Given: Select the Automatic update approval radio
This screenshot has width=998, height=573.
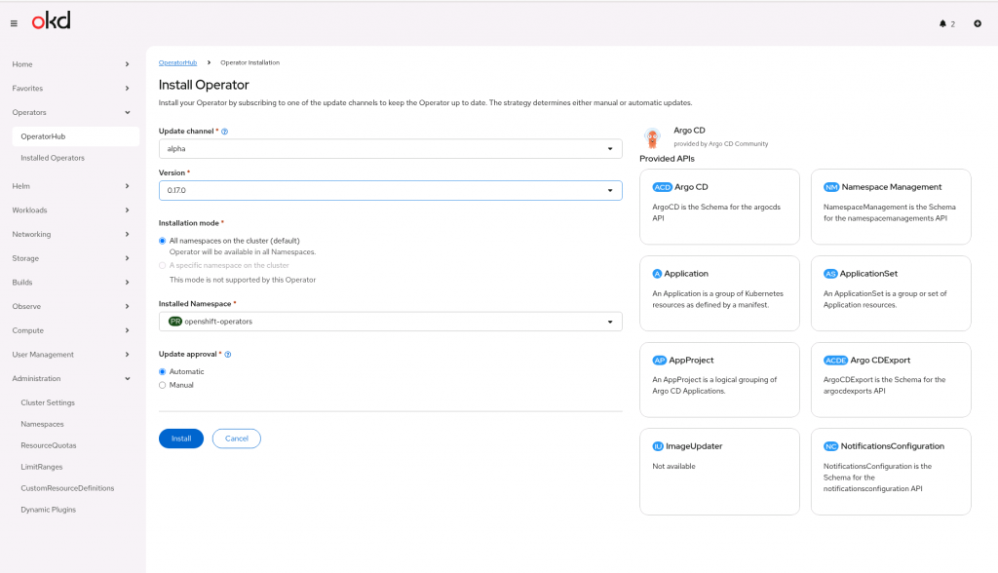Looking at the screenshot, I should coord(163,371).
